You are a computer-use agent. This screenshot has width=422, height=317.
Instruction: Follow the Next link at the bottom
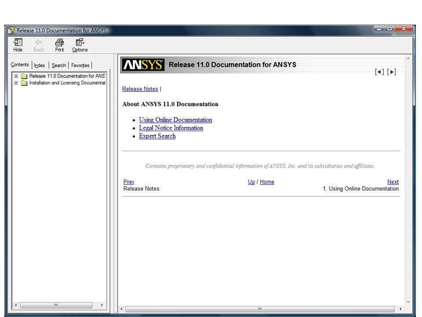pos(393,182)
